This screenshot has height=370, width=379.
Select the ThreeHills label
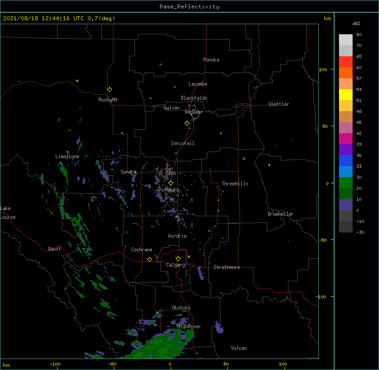click(235, 184)
